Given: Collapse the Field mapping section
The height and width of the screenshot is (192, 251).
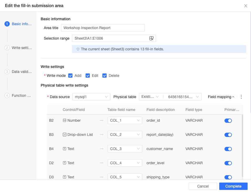Looking at the screenshot, I should coord(221,97).
